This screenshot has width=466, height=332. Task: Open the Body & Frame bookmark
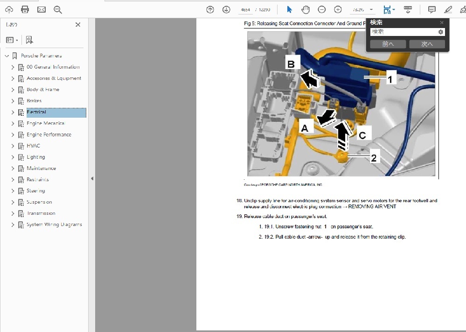tap(43, 90)
